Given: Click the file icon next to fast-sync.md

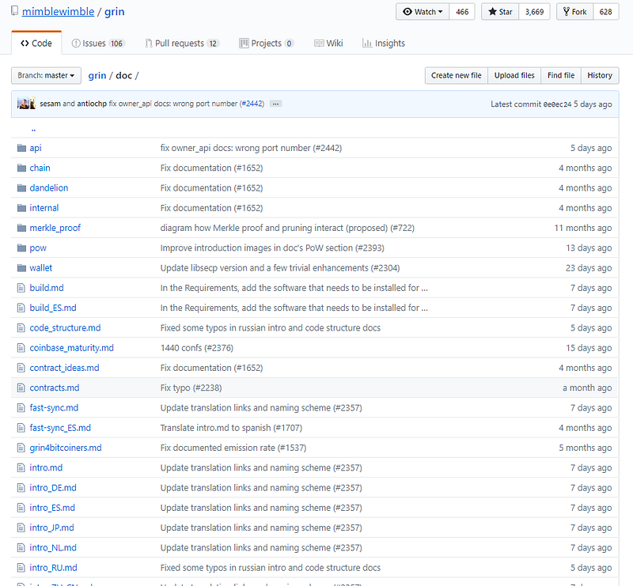Looking at the screenshot, I should 21,407.
